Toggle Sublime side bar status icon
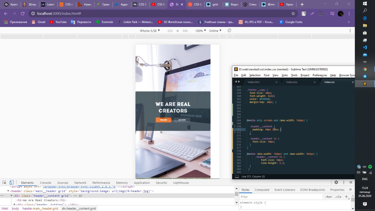This screenshot has width=375, height=211. point(237,176)
